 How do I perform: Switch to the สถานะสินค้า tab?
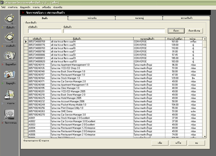(x=177, y=18)
